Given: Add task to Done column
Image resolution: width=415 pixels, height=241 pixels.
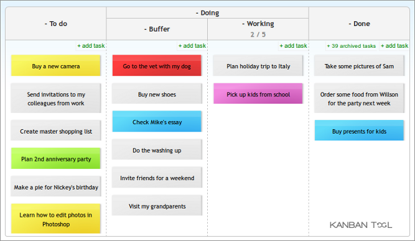Looking at the screenshot, I should click(394, 46).
